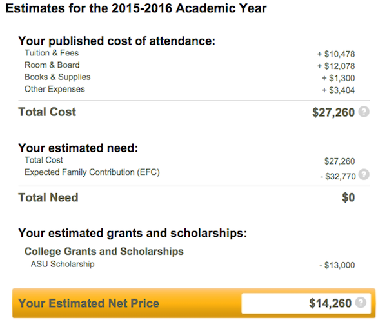
Task: Click the $10,478 tuition amount
Action: click(x=336, y=54)
